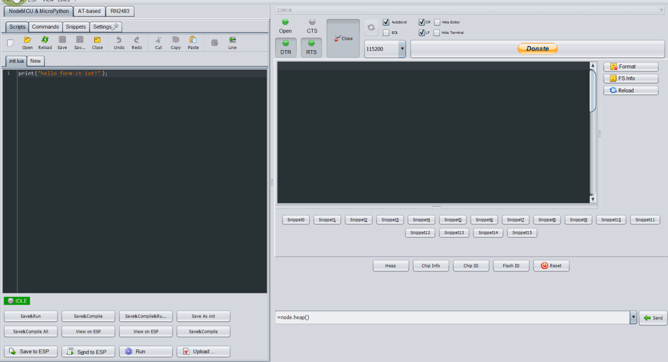Viewport: 668px width, 362px height.
Task: Save the current script
Action: click(62, 43)
